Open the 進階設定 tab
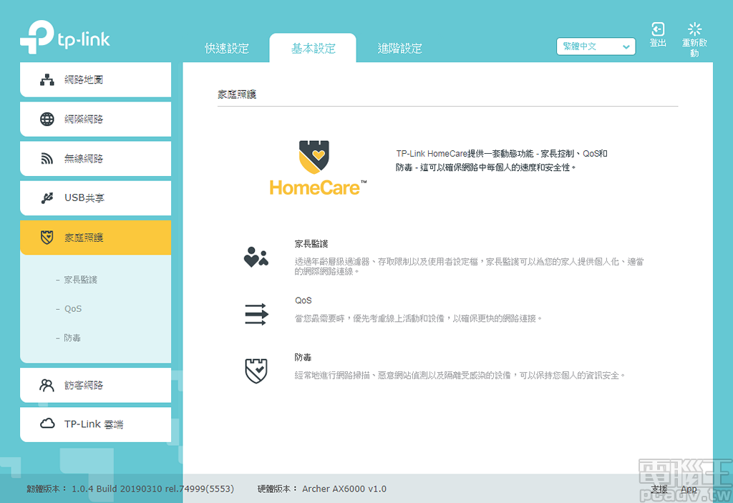Viewport: 733px width, 503px height. click(399, 48)
